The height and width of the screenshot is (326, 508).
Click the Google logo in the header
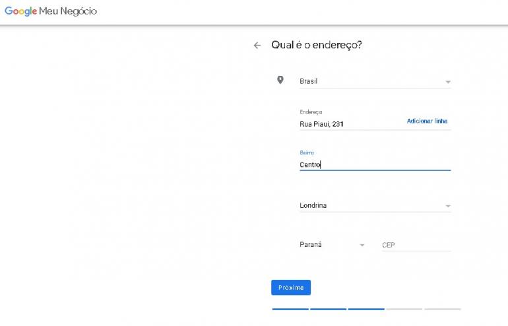point(21,11)
